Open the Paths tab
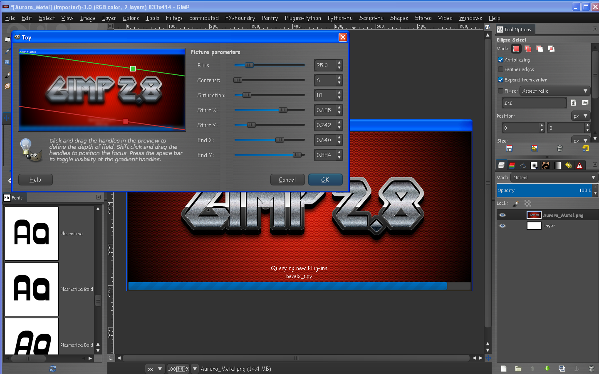This screenshot has height=374, width=599. click(523, 165)
